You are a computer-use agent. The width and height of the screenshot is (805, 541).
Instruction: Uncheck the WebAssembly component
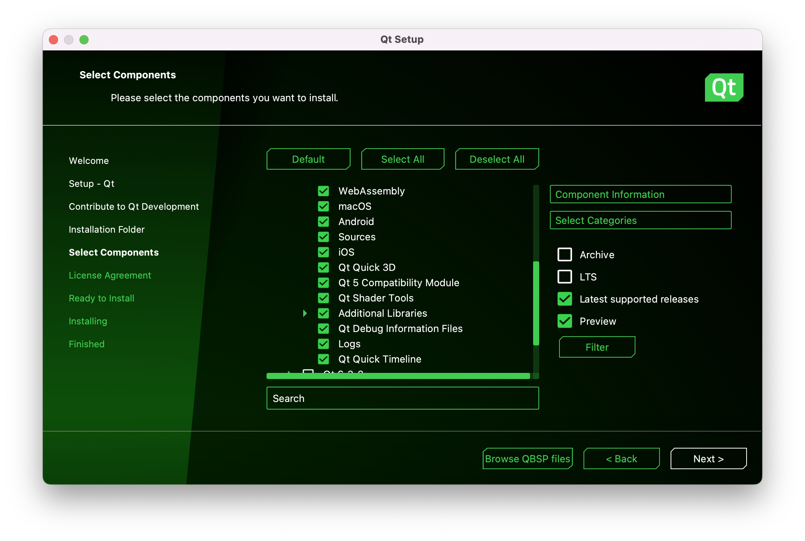(x=323, y=191)
